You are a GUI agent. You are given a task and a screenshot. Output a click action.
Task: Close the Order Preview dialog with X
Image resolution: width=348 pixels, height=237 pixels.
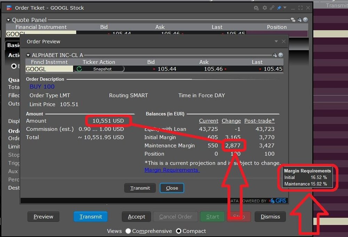click(283, 41)
